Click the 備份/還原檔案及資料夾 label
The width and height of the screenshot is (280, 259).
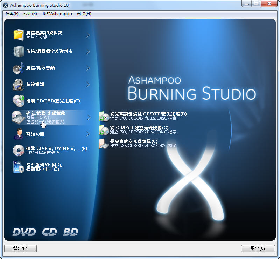tap(49, 51)
